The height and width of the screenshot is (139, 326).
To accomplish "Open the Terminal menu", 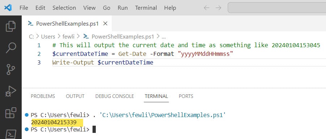I will tap(146, 8).
